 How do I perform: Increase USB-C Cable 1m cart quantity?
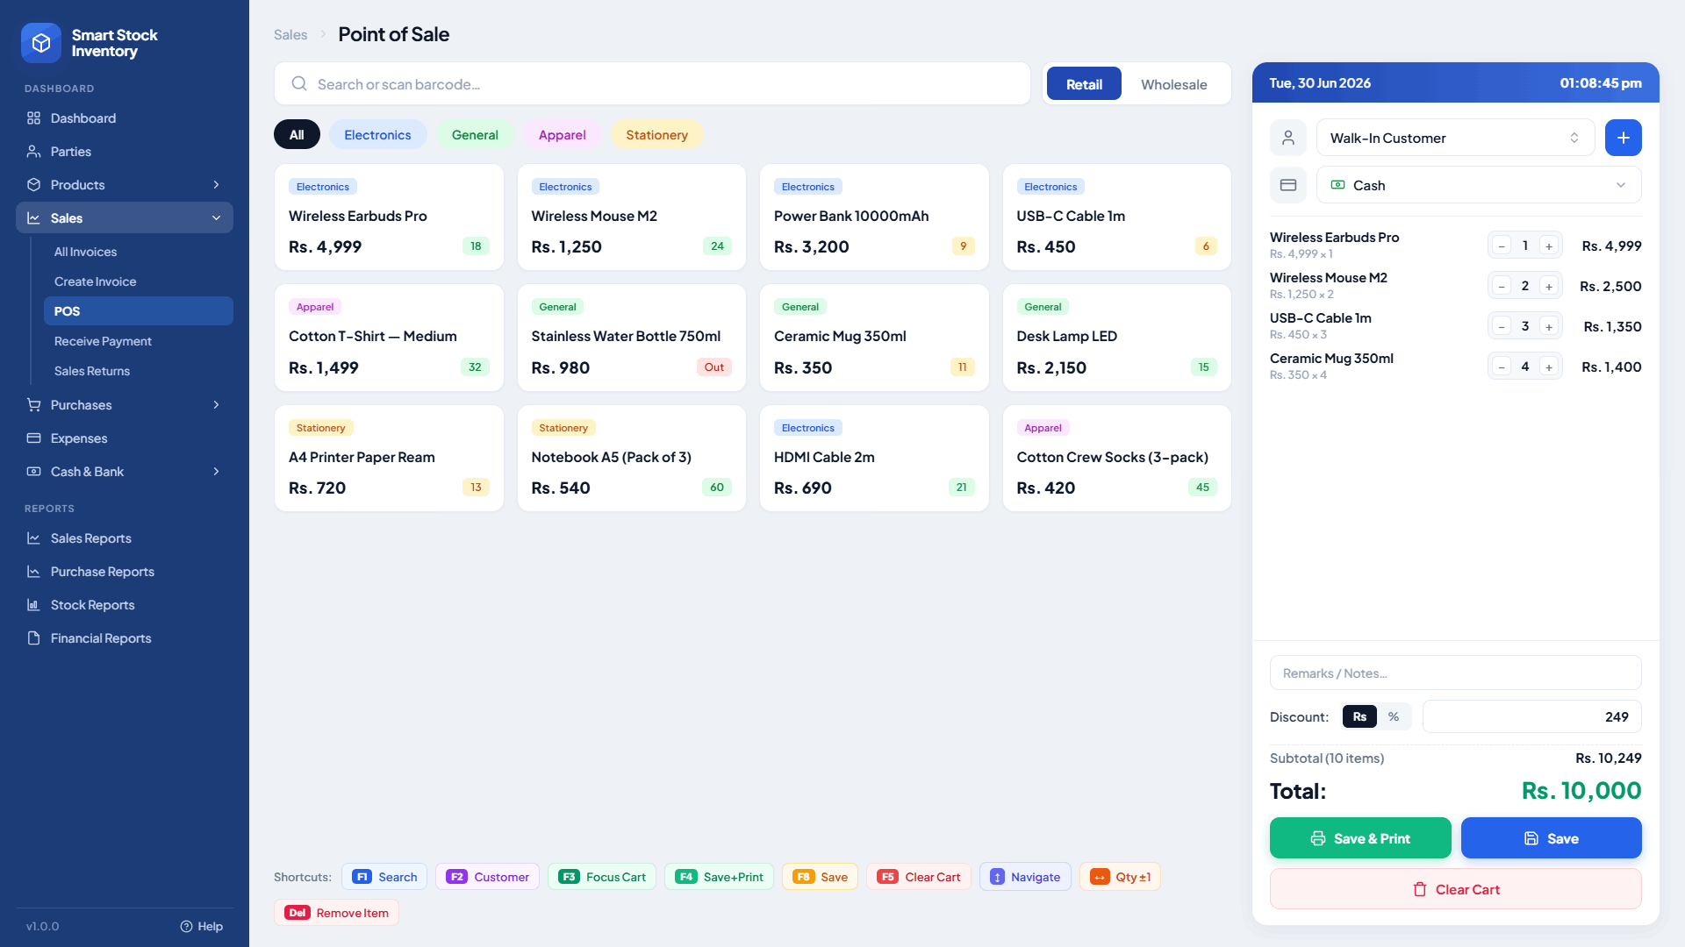(x=1549, y=327)
